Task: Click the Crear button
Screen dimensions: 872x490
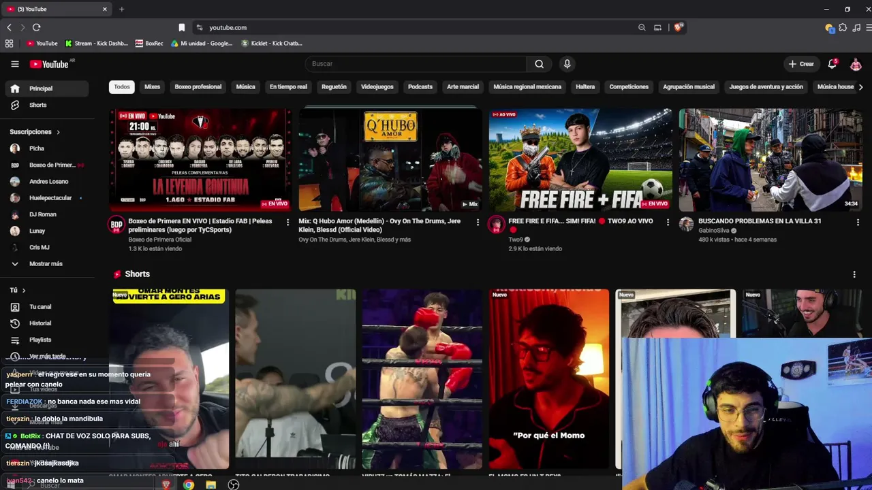Action: coord(801,64)
